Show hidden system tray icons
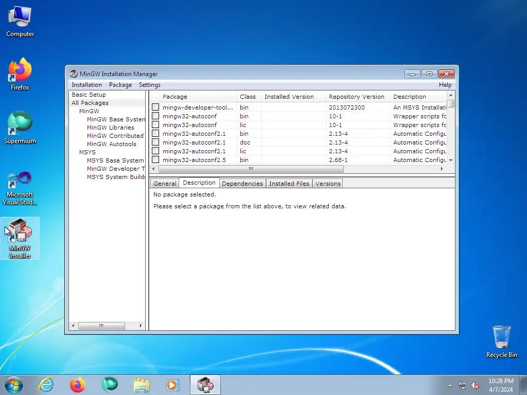 point(450,385)
